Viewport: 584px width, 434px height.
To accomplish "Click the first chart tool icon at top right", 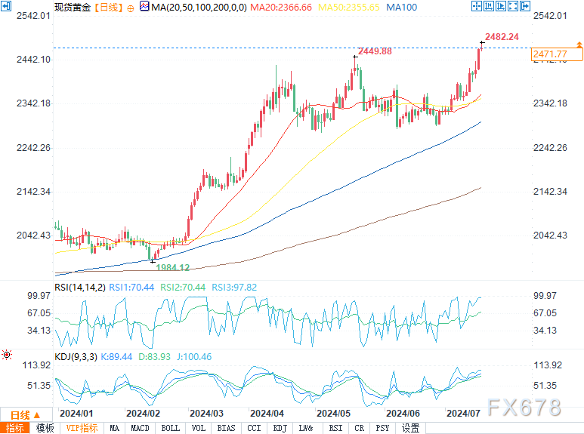I will pyautogui.click(x=477, y=6).
